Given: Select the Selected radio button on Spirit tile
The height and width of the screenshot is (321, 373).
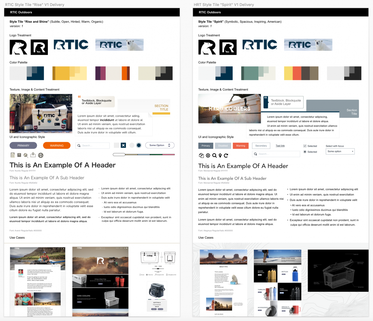Looking at the screenshot, I should tap(305, 152).
